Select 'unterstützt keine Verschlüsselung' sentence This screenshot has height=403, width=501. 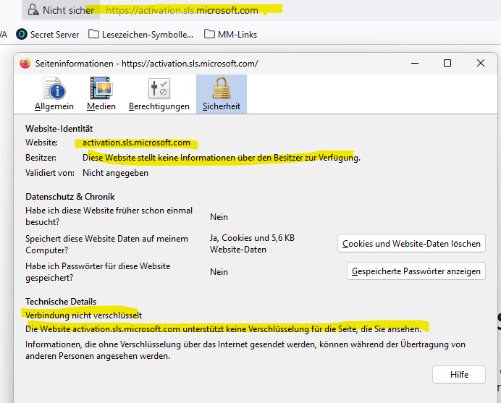223,329
